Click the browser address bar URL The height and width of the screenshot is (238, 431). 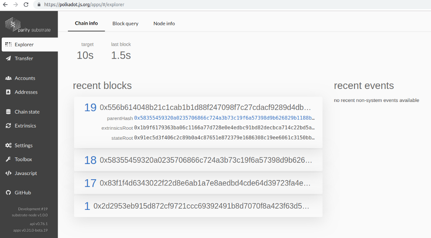click(84, 5)
